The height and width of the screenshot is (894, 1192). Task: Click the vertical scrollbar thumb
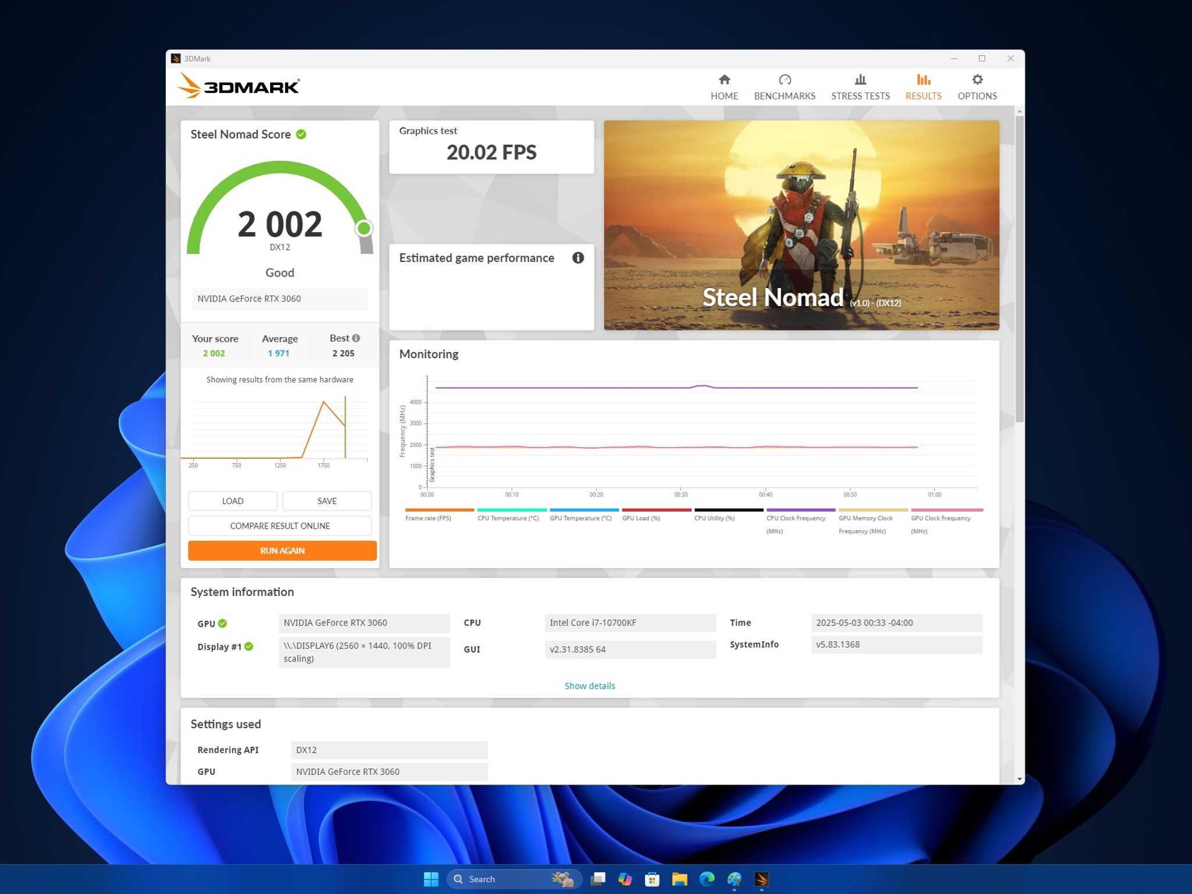click(x=1019, y=269)
